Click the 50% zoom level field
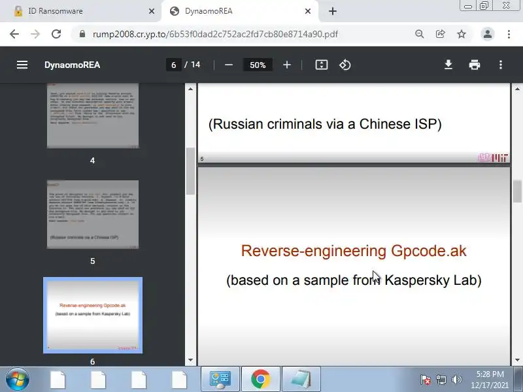 (258, 65)
